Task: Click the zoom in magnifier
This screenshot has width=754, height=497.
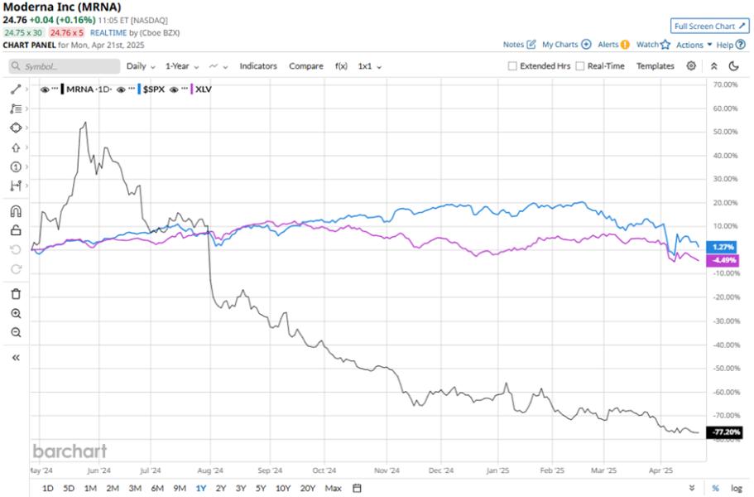Action: pos(16,314)
